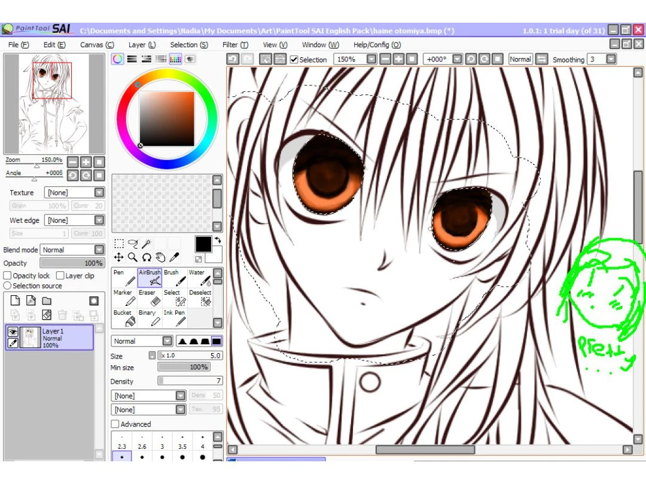
Task: Open the Smoothing level dropdown
Action: click(x=611, y=59)
